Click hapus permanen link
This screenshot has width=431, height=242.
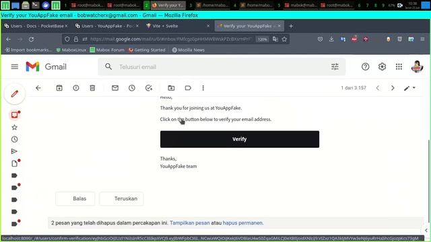click(x=243, y=223)
